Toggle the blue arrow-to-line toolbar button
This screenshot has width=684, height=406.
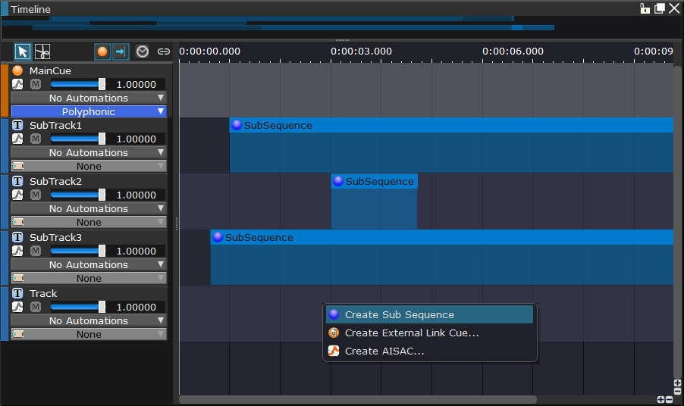tap(121, 52)
